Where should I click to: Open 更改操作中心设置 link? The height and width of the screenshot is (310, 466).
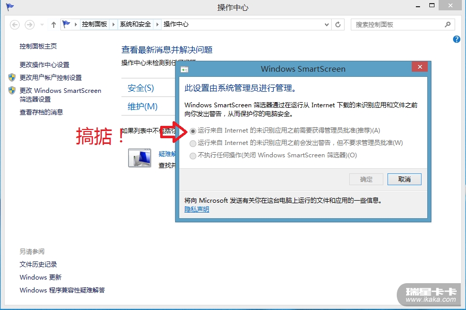coord(44,64)
